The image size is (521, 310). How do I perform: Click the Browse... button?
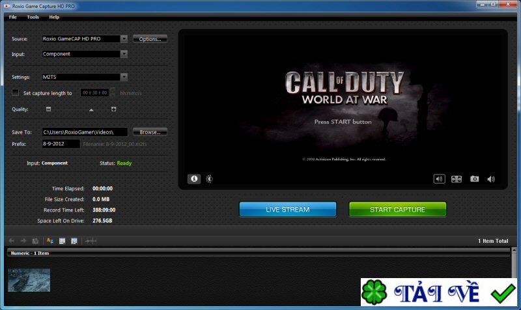coord(150,132)
